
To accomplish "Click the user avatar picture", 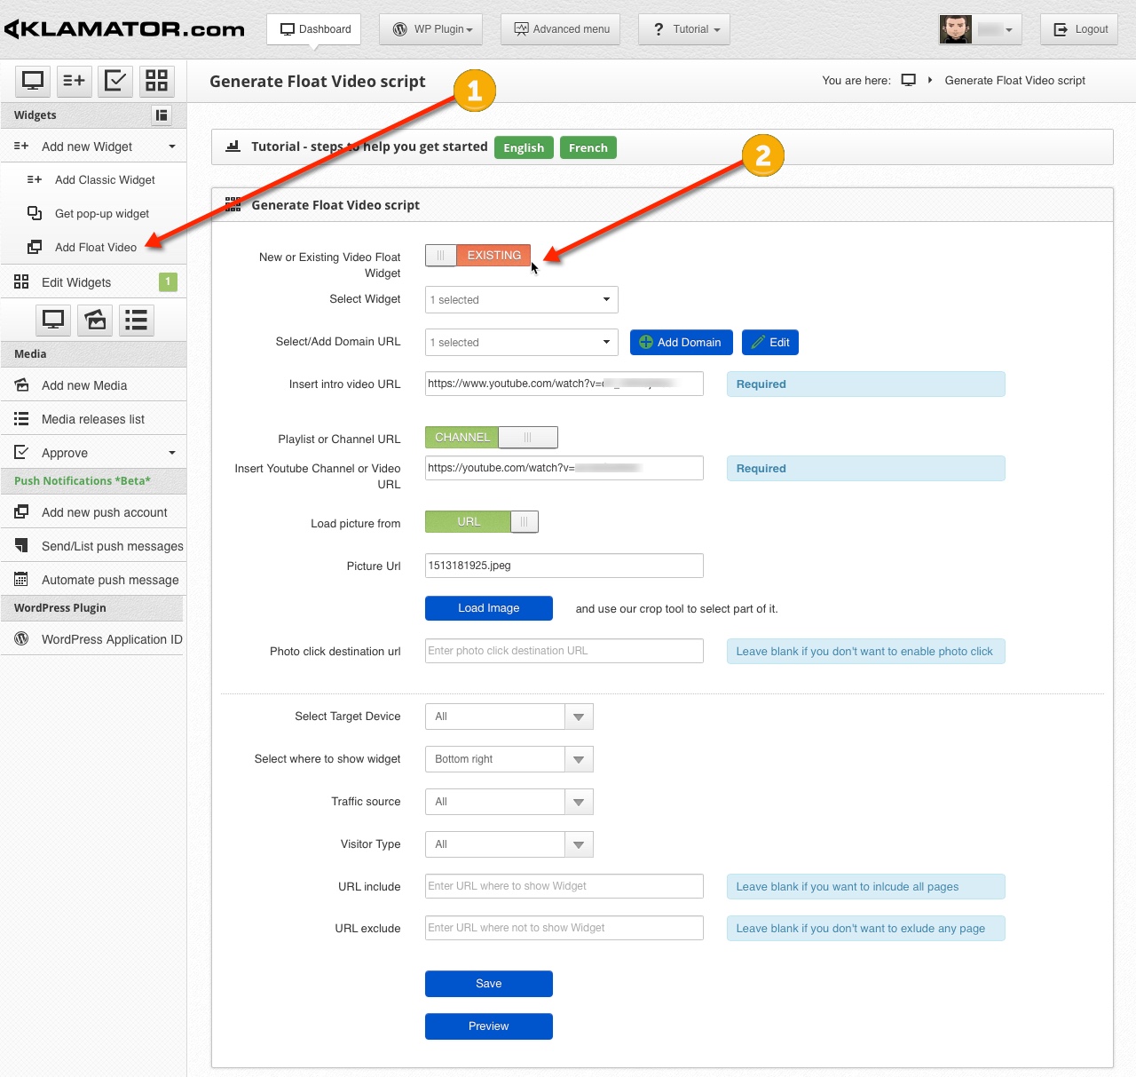I will 956,29.
